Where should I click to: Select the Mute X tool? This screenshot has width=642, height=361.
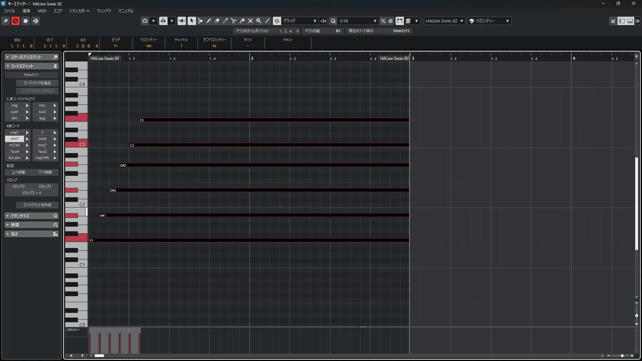[x=250, y=21]
